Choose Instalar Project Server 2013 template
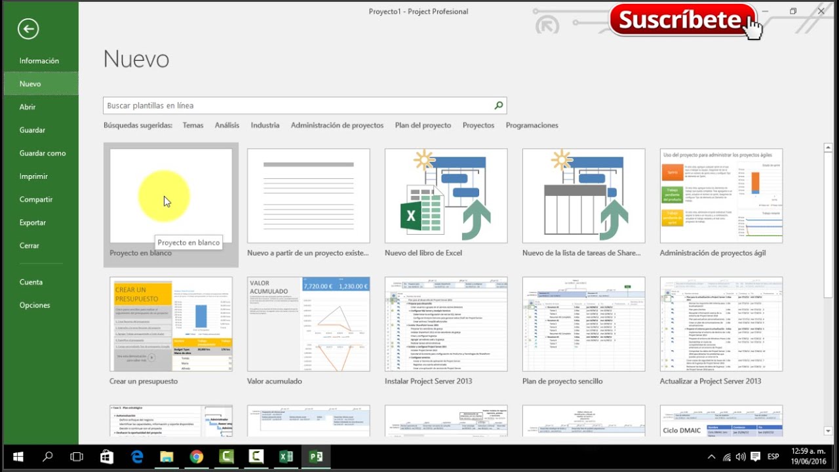The image size is (839, 472). (x=446, y=332)
